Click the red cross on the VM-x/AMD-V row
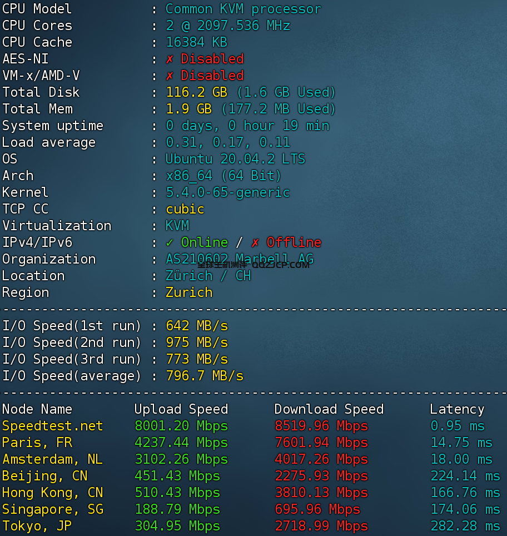Screen dimensions: 507x536 point(170,76)
